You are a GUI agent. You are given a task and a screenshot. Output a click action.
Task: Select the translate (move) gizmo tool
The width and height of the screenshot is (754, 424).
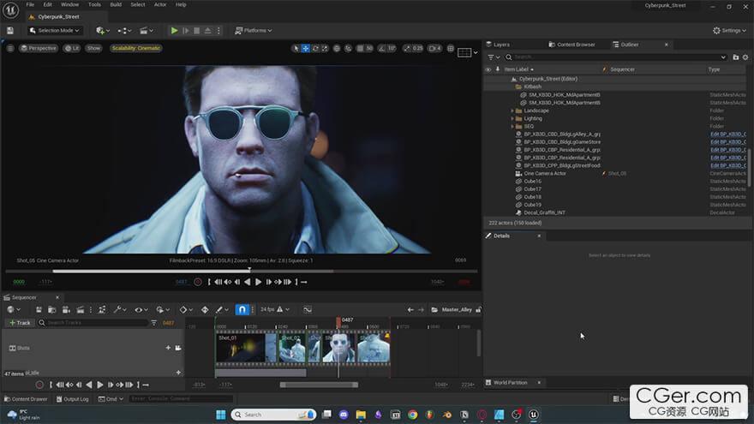pyautogui.click(x=305, y=48)
